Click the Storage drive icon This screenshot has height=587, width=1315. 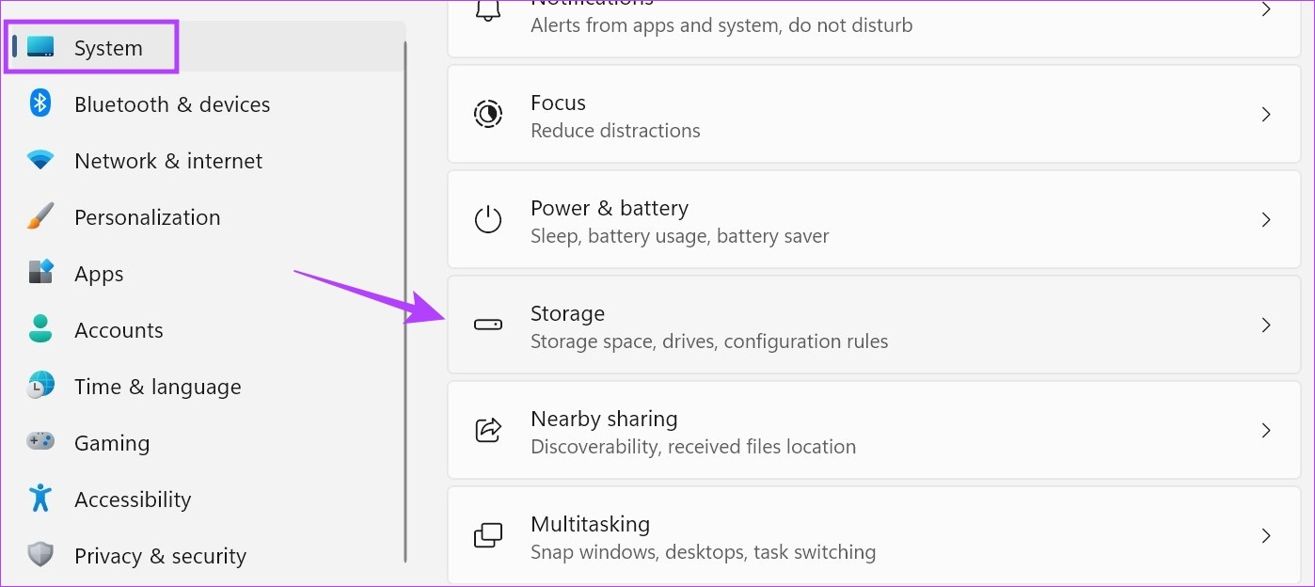point(488,325)
